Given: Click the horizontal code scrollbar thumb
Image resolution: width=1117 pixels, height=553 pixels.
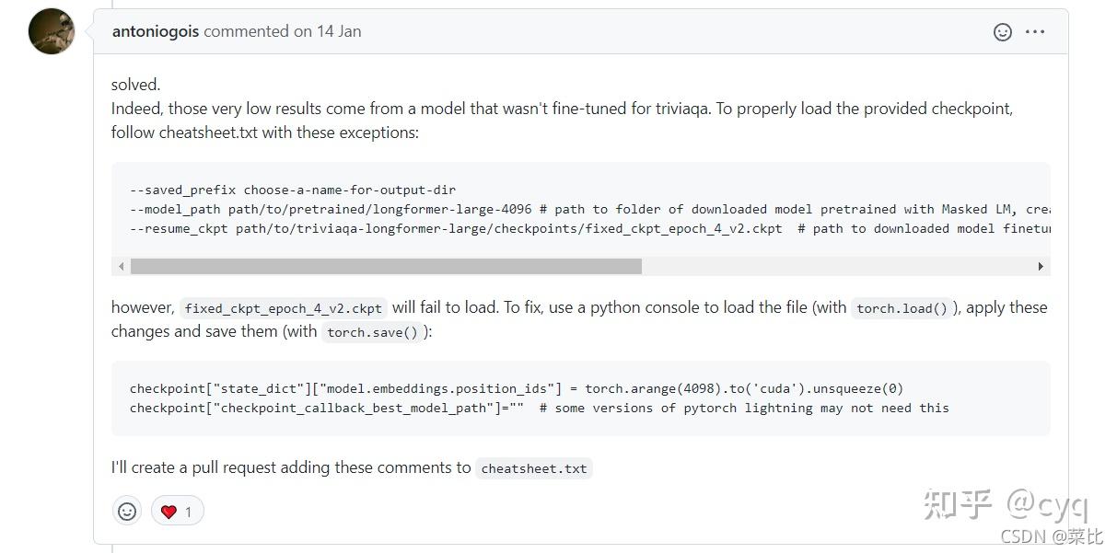Looking at the screenshot, I should click(386, 266).
